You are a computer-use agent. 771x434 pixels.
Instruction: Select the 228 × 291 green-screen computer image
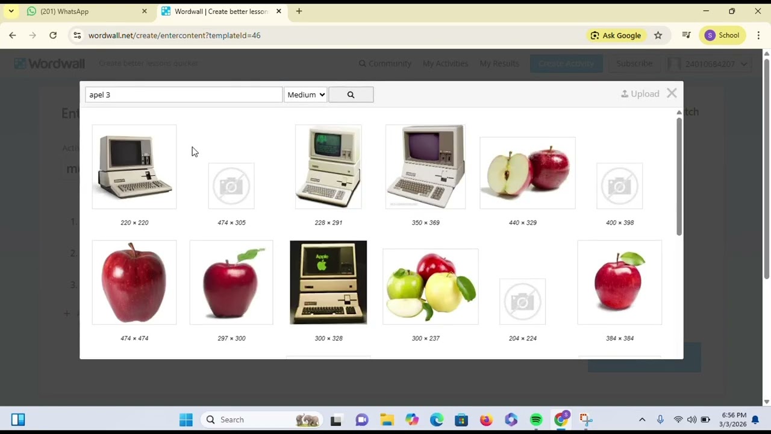[x=328, y=167]
